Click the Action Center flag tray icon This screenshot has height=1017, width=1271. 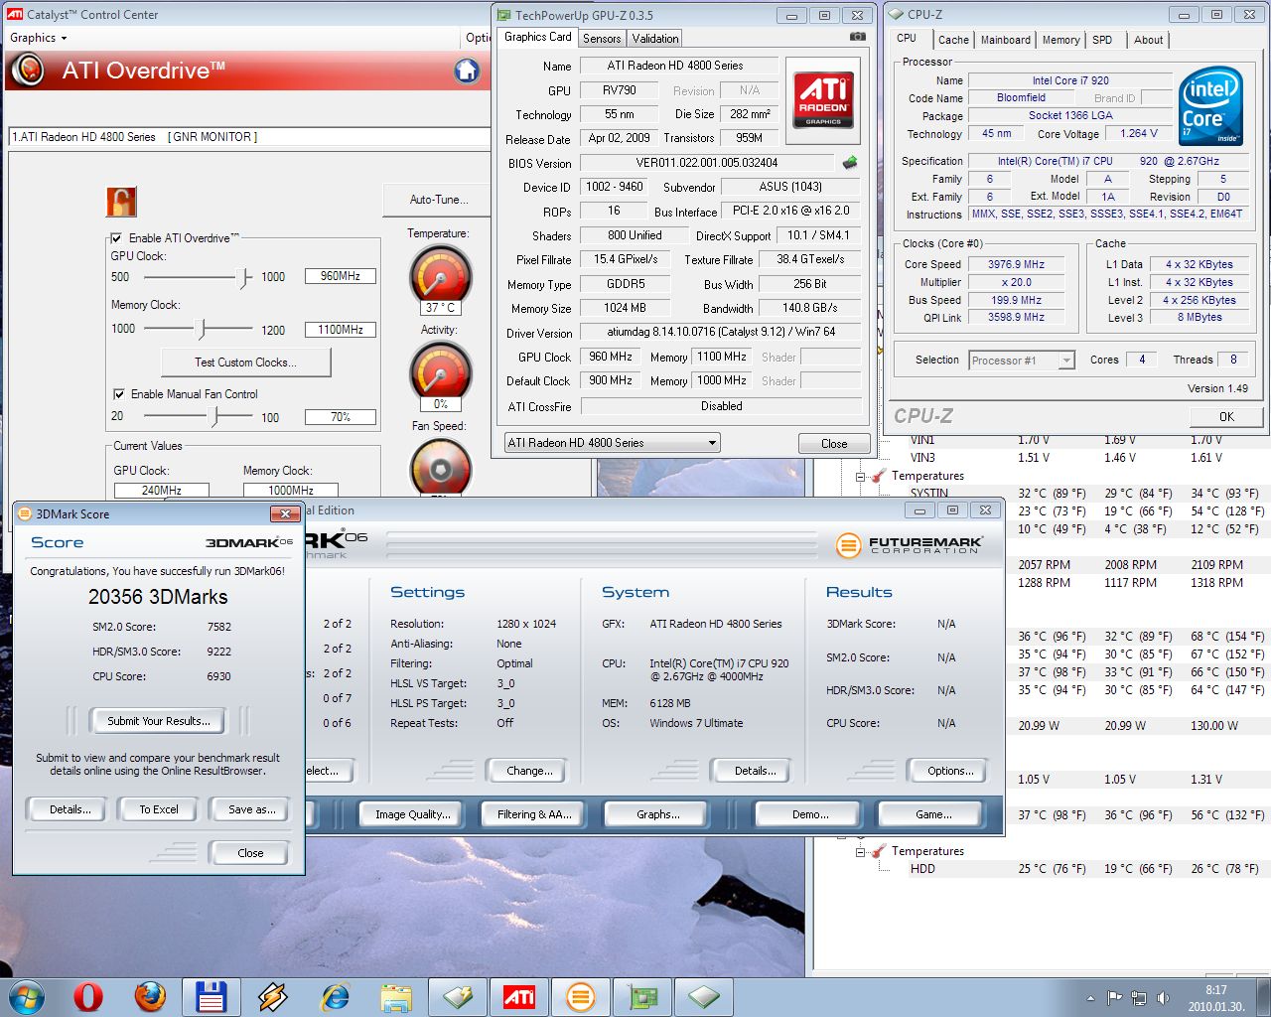click(1115, 997)
